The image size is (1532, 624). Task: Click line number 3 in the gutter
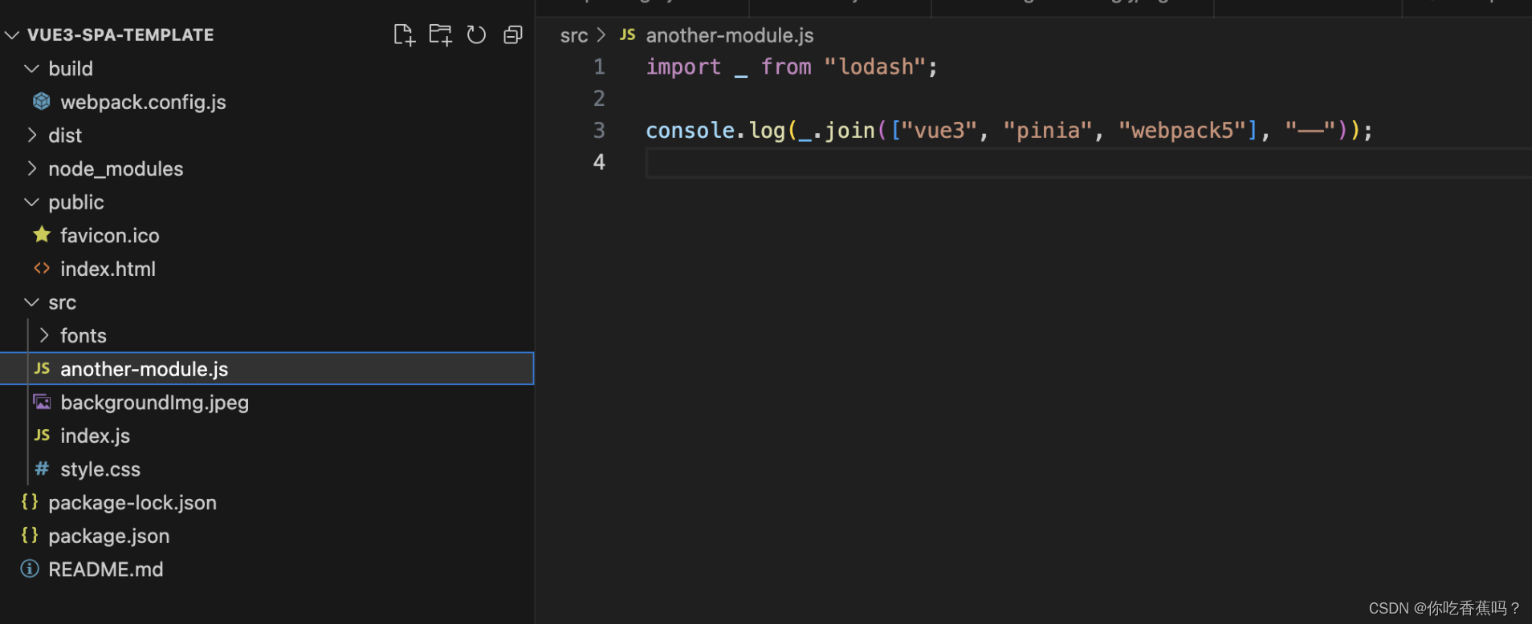(x=599, y=130)
